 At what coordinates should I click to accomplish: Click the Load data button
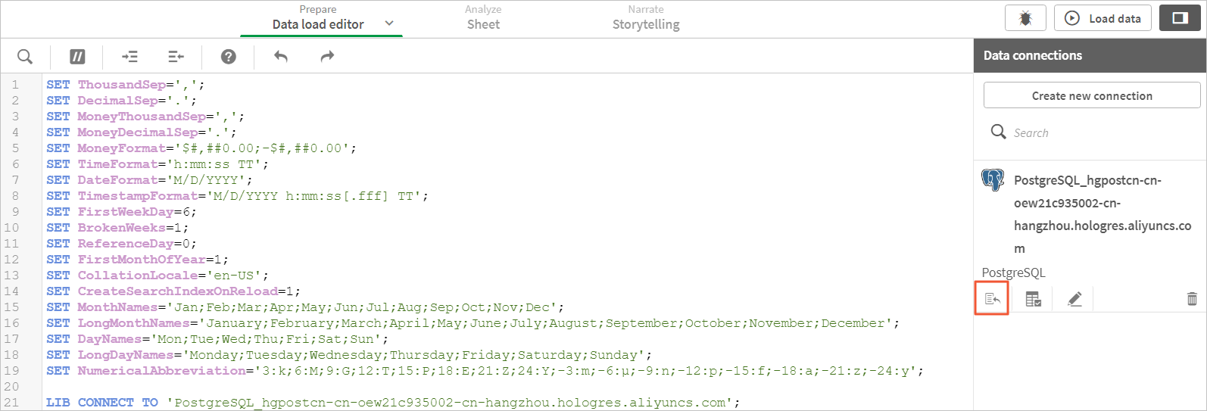(1103, 18)
